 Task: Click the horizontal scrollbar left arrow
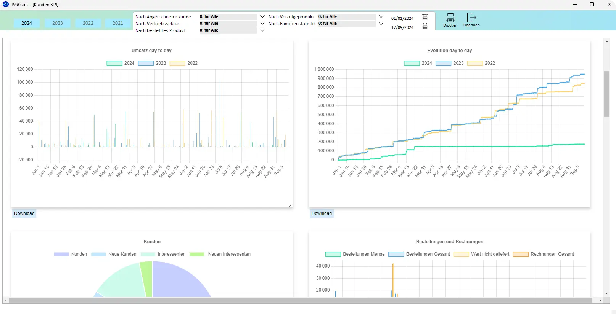point(6,300)
